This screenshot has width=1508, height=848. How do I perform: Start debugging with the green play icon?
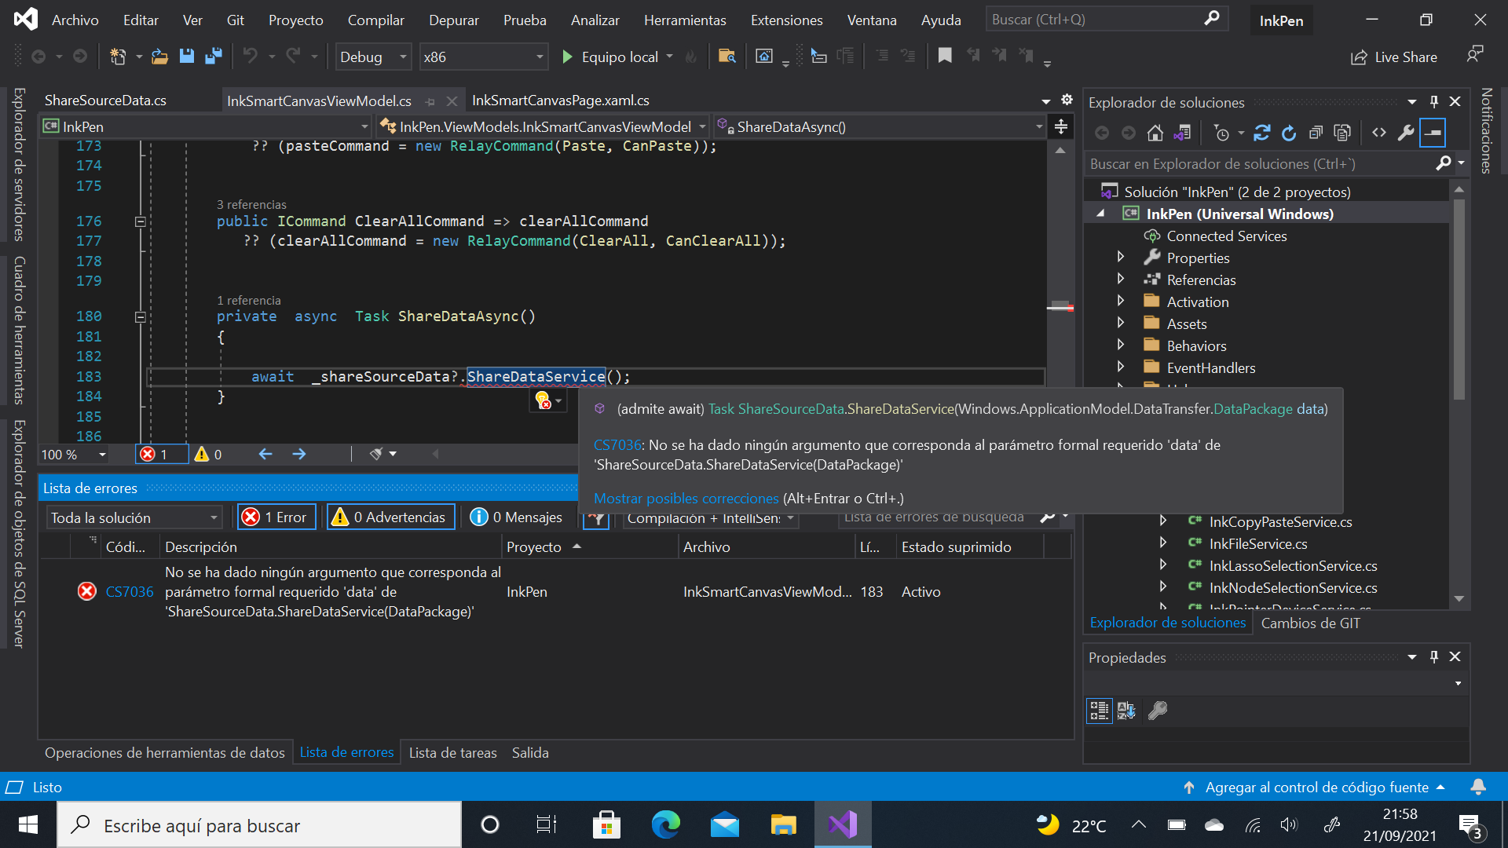(567, 57)
